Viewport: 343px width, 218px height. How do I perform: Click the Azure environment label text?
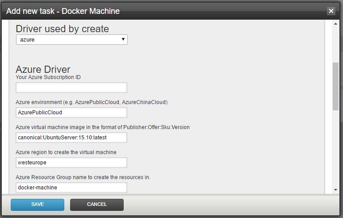click(92, 102)
